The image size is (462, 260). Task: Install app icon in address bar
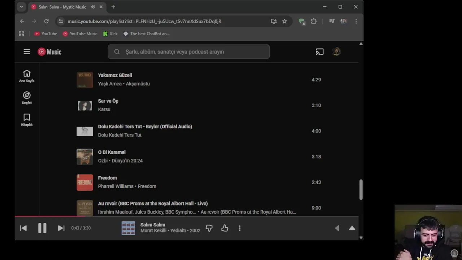274,21
